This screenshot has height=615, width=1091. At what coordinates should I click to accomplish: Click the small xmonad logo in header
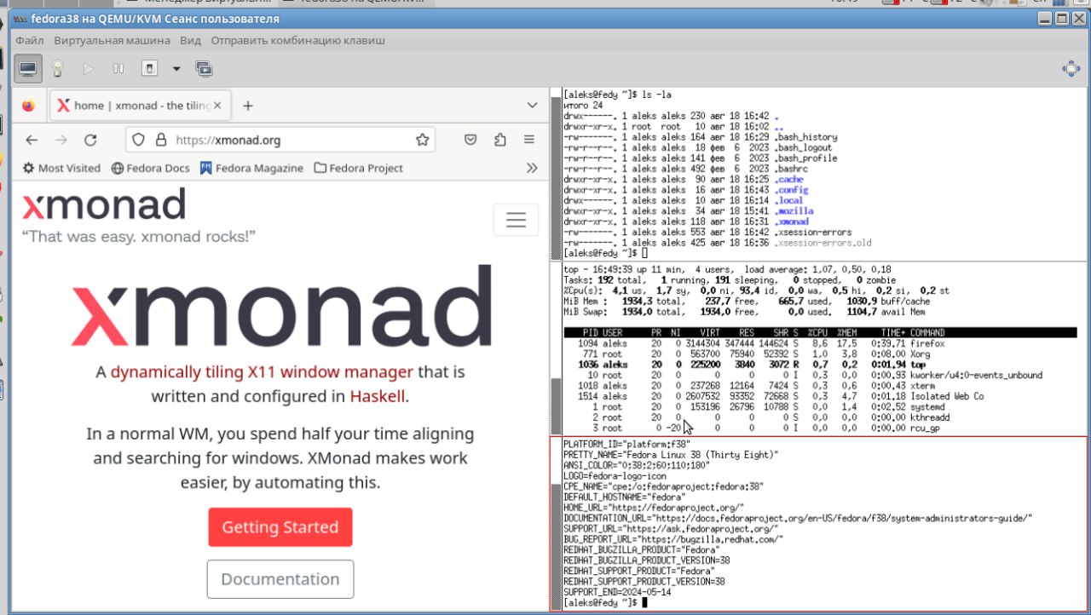coord(104,205)
